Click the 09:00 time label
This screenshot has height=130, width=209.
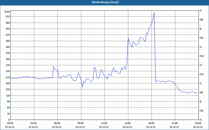click(81, 123)
